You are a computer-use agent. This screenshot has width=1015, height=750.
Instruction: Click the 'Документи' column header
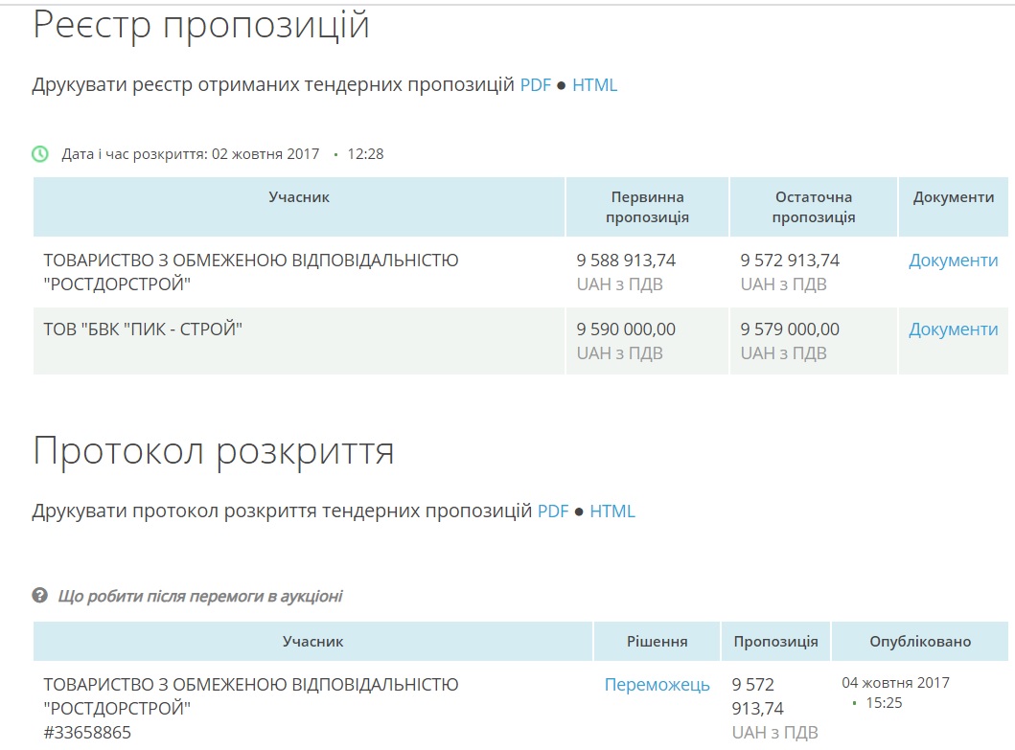click(x=953, y=197)
